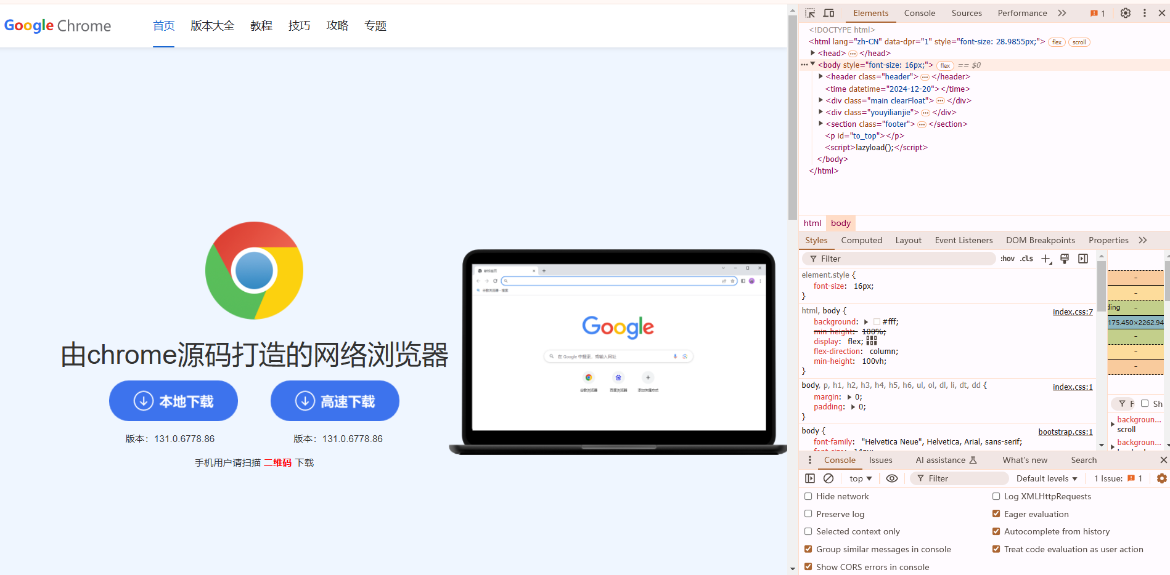
Task: Toggle the :hov element state button
Action: tap(1007, 259)
